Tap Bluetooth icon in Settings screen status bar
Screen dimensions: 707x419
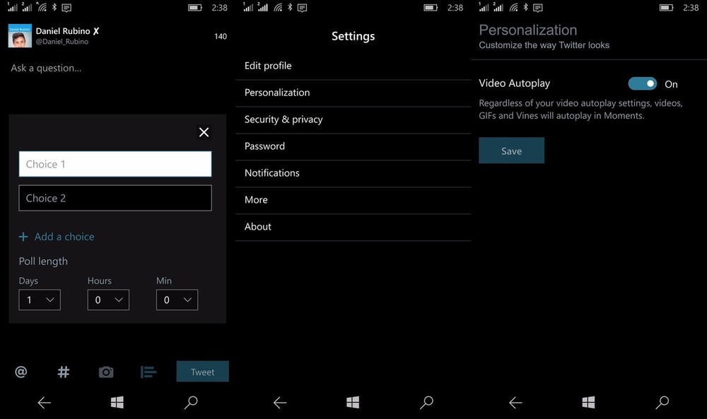290,7
